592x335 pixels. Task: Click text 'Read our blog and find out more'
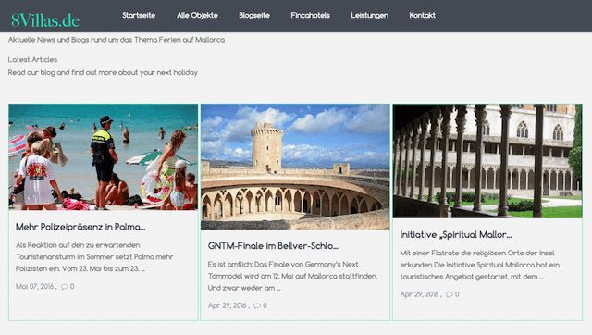103,72
